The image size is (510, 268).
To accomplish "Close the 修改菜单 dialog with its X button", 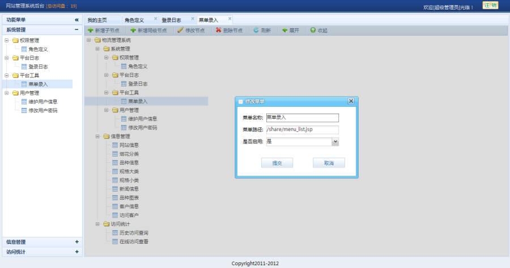I will coord(351,101).
